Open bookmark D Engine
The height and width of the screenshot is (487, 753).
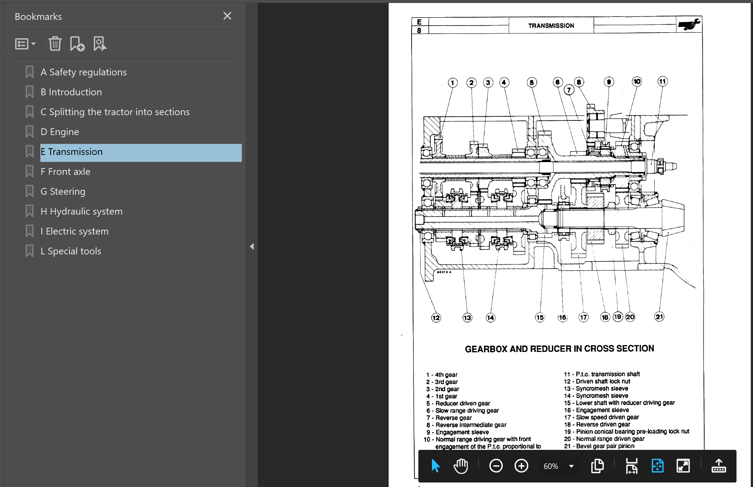(x=60, y=132)
